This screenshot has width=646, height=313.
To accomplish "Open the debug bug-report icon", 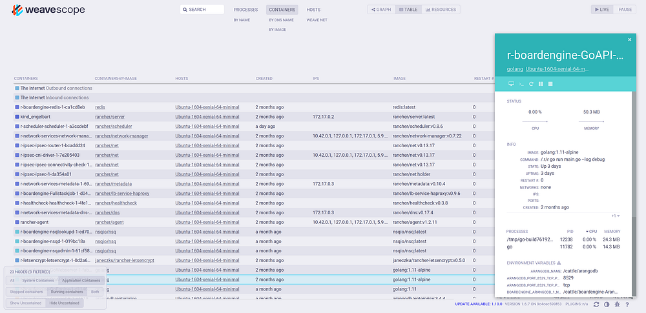I will 617,305.
